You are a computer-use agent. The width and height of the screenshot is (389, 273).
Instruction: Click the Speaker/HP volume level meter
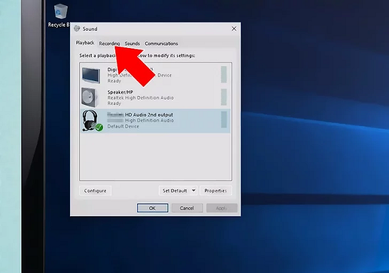point(224,97)
